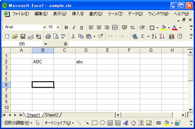Open the font size dropdown
The width and height of the screenshot is (195, 129).
pos(58,27)
